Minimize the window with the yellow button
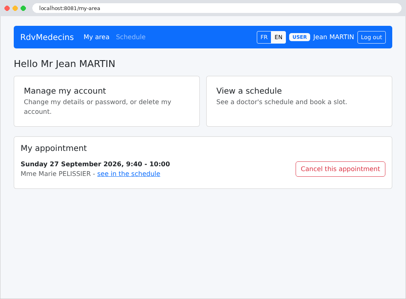This screenshot has height=299, width=406. [15, 8]
